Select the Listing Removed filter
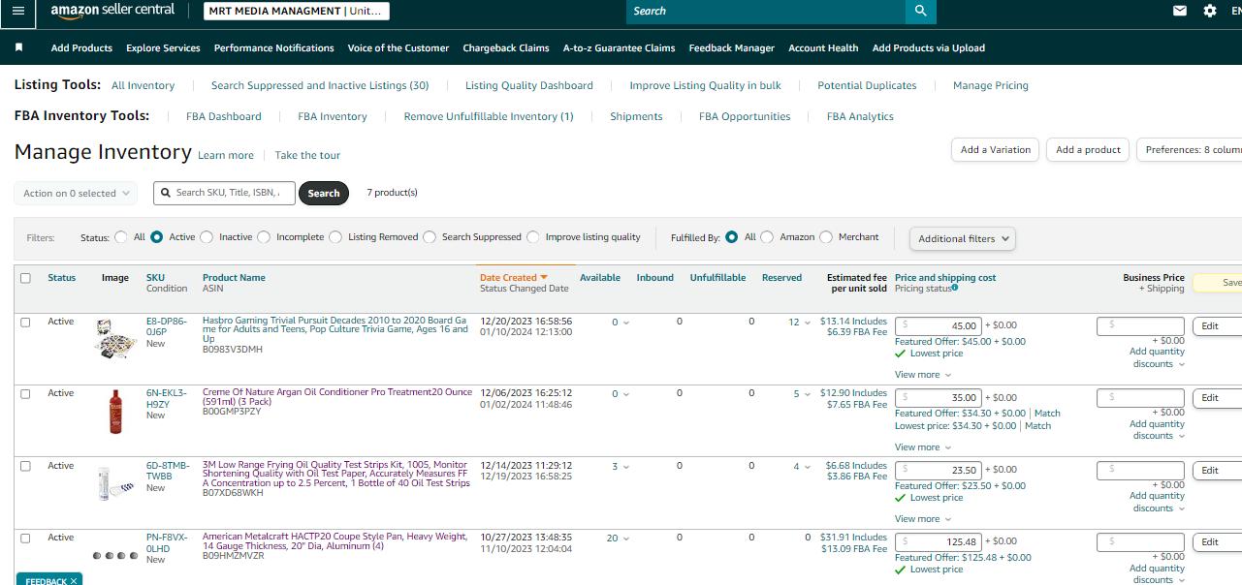Screen dimensions: 1242x585 (x=335, y=237)
